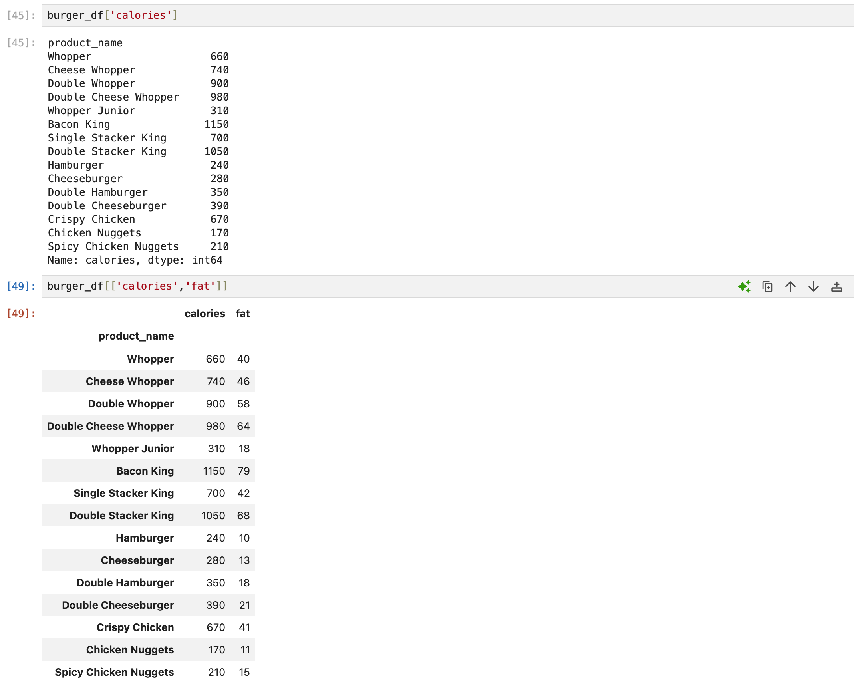This screenshot has height=691, width=854.
Task: Click fat value 46 in the Cheese Whopper row
Action: click(x=243, y=381)
